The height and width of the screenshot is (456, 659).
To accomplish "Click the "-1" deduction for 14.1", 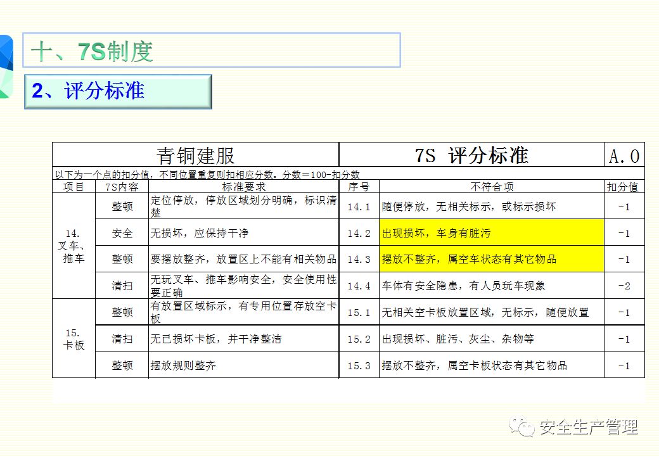I will coord(624,206).
